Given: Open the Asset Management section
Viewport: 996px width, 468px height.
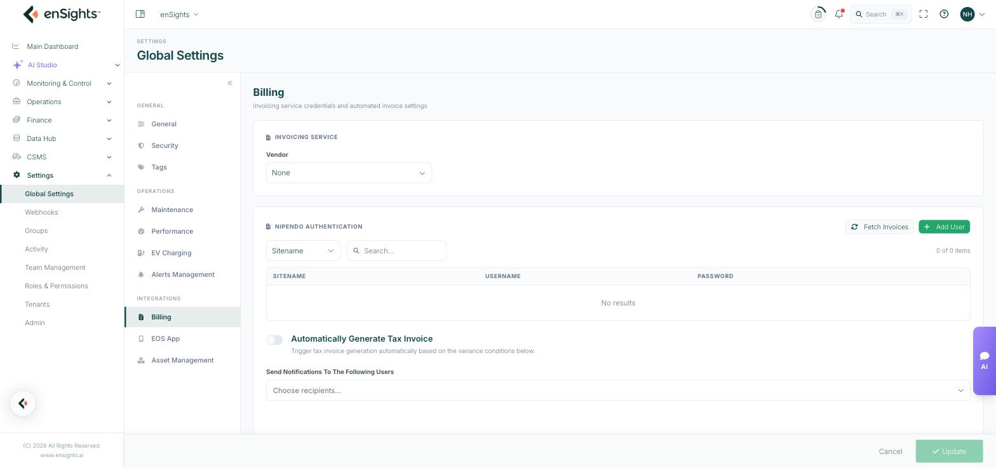Looking at the screenshot, I should [182, 360].
